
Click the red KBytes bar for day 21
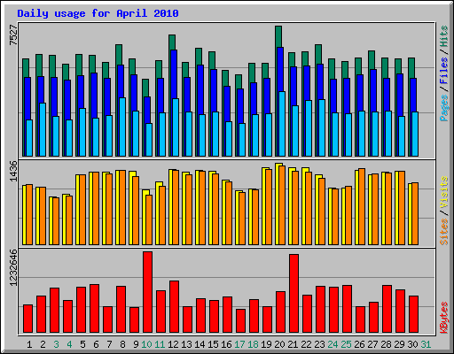pyautogui.click(x=294, y=293)
